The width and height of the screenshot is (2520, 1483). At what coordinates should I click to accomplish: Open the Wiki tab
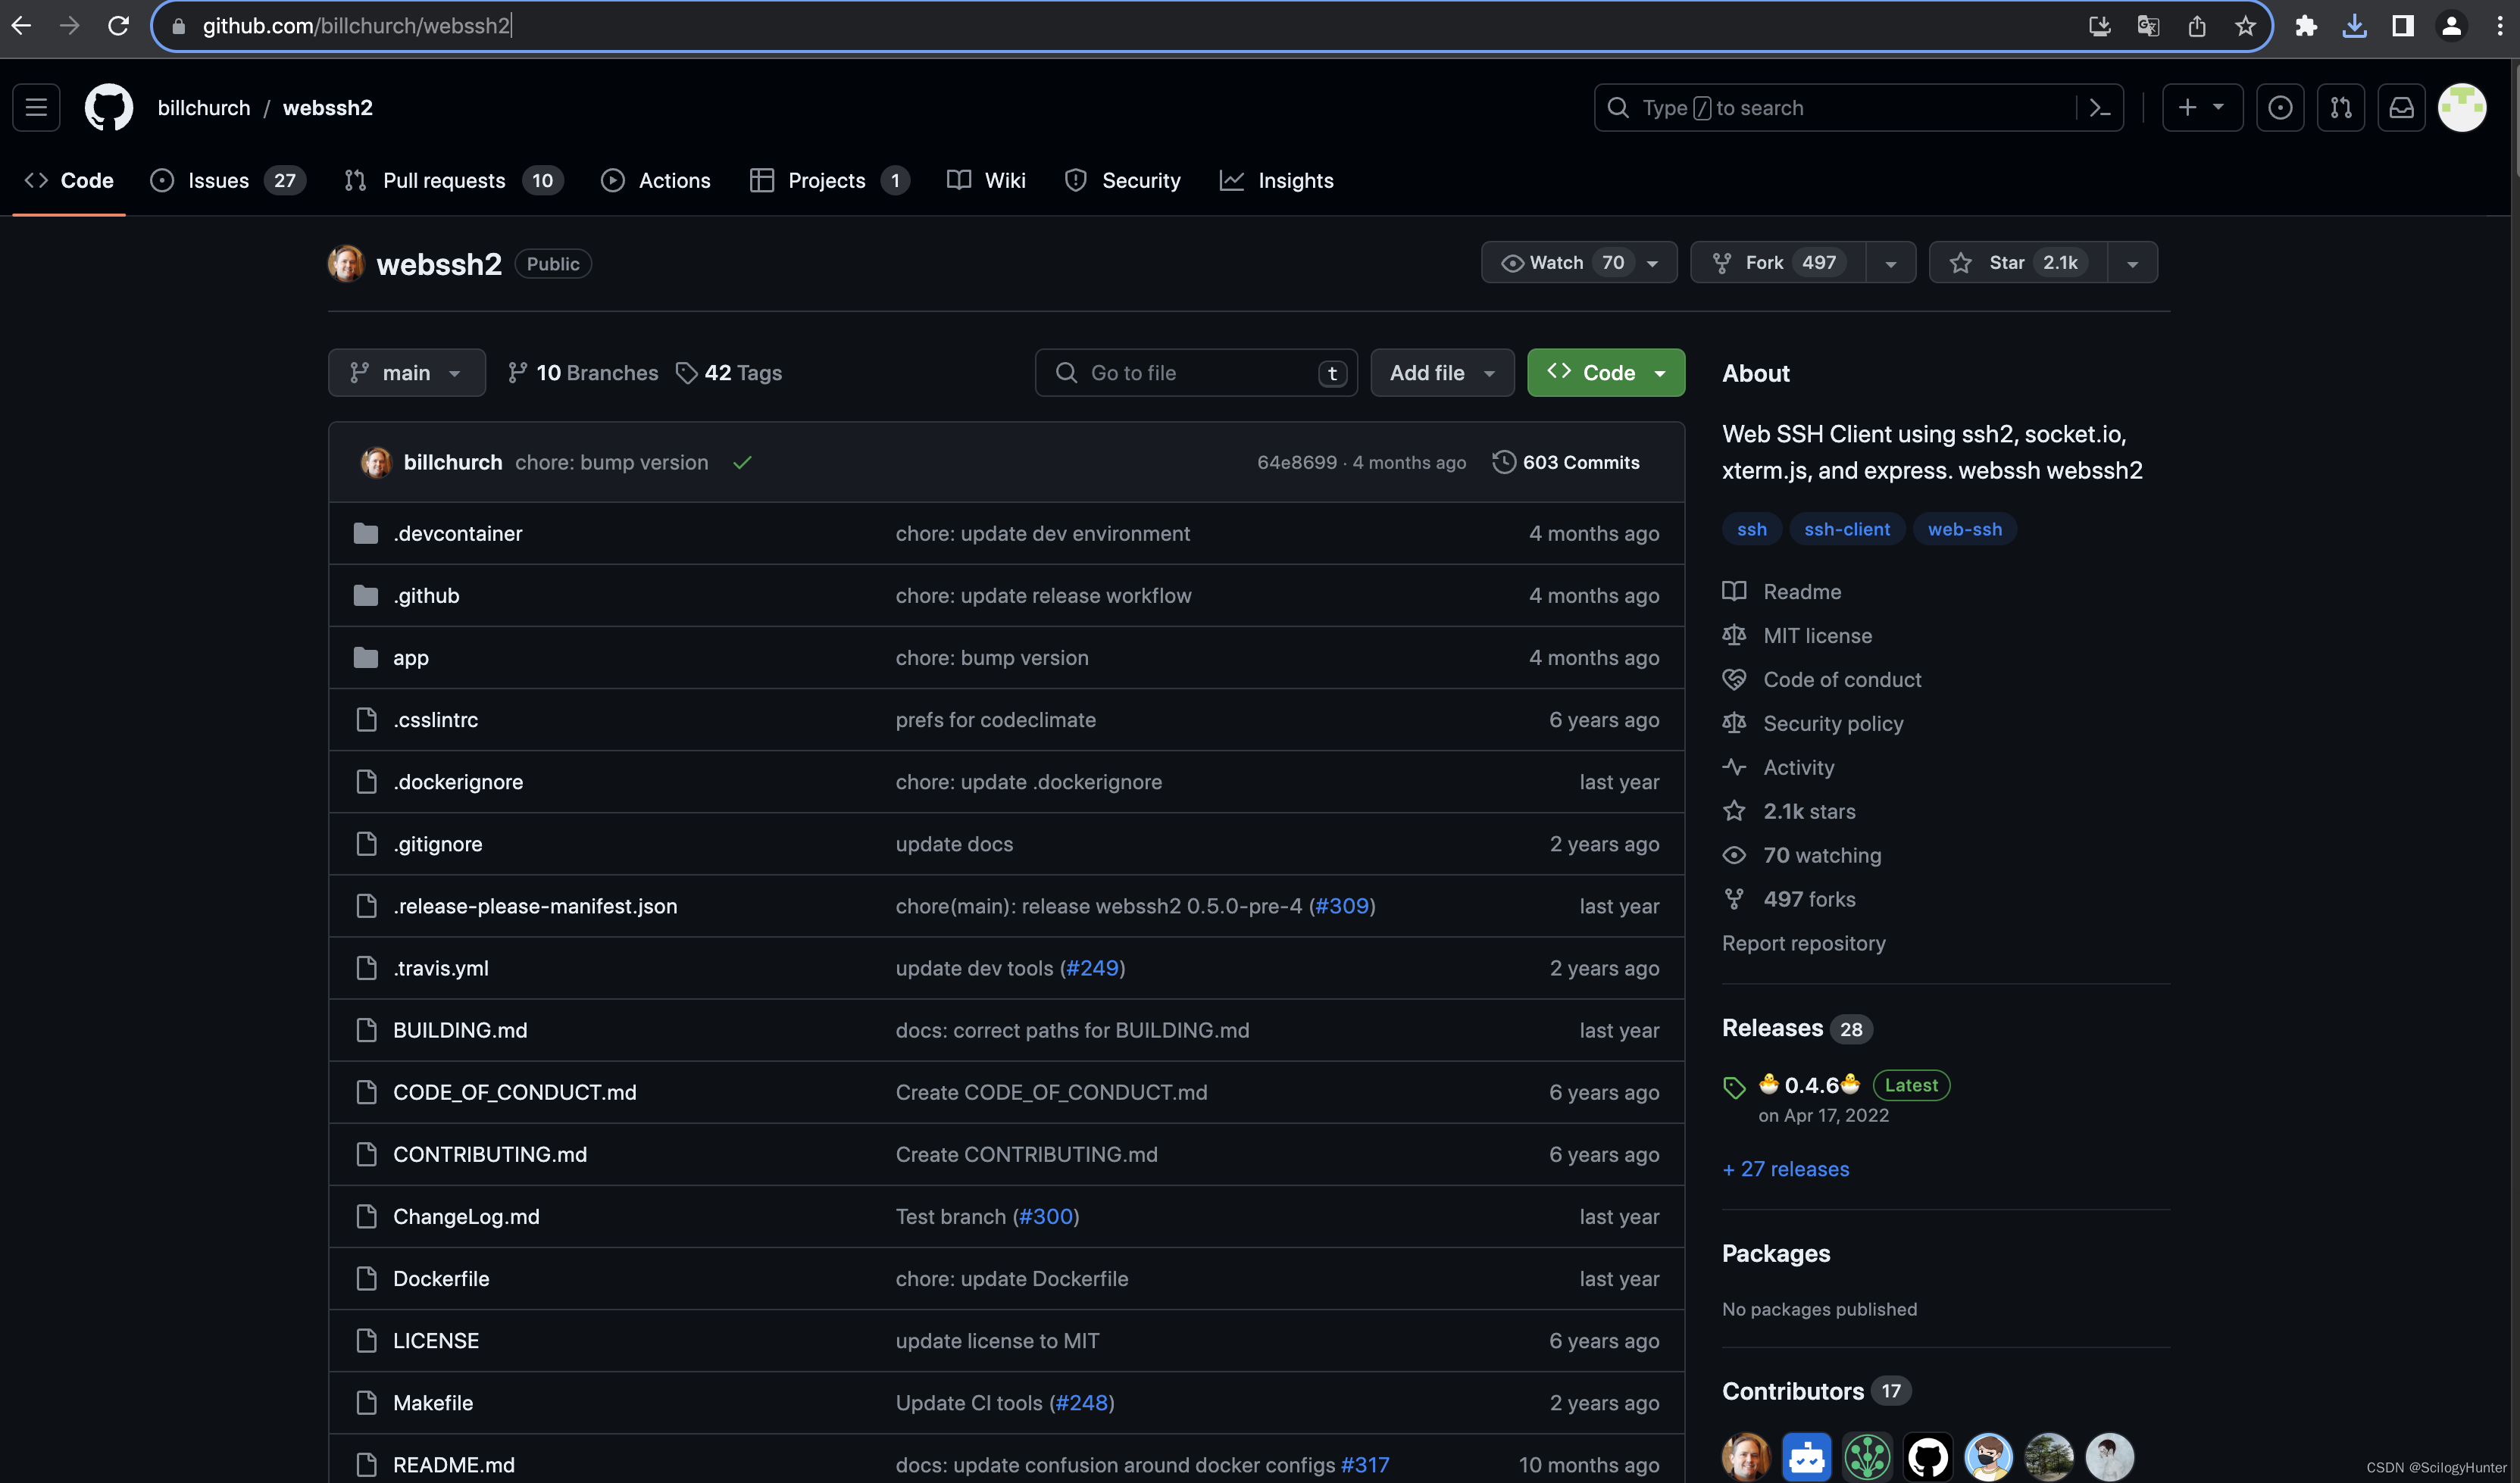click(986, 181)
